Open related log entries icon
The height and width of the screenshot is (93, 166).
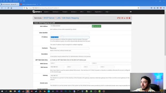(127, 18)
